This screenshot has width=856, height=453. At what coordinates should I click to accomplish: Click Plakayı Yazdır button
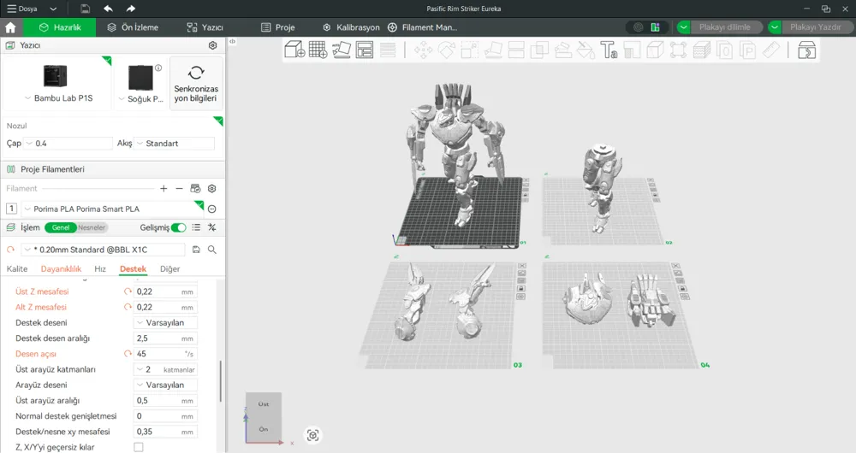pyautogui.click(x=816, y=27)
